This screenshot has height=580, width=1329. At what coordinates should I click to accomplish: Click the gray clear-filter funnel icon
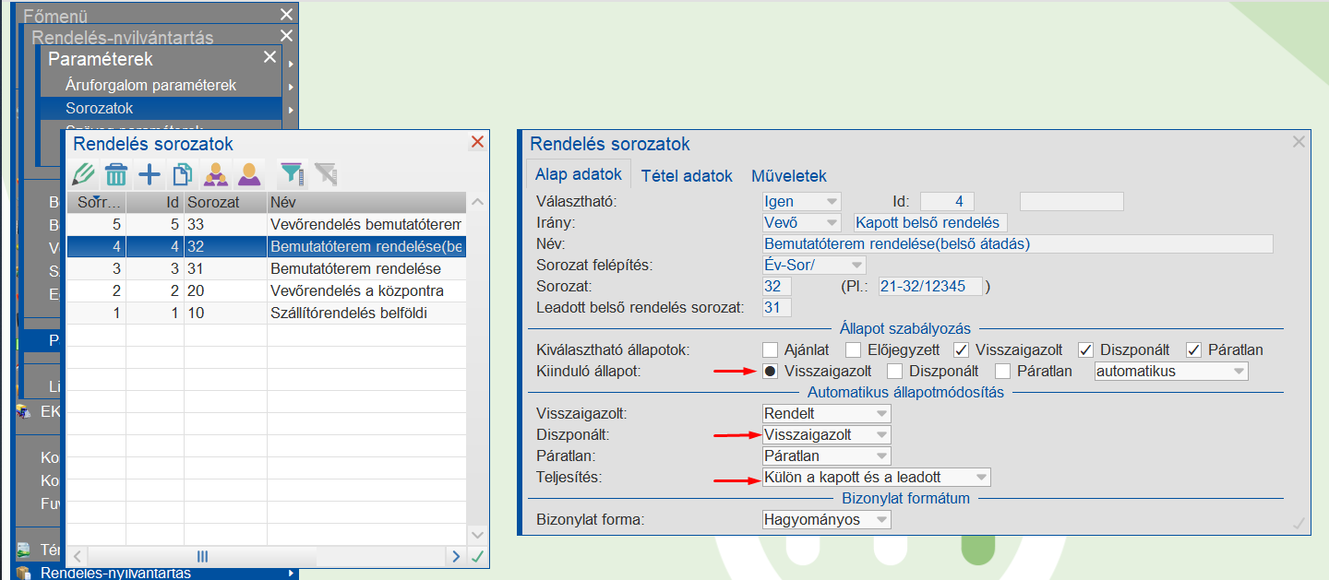click(325, 173)
